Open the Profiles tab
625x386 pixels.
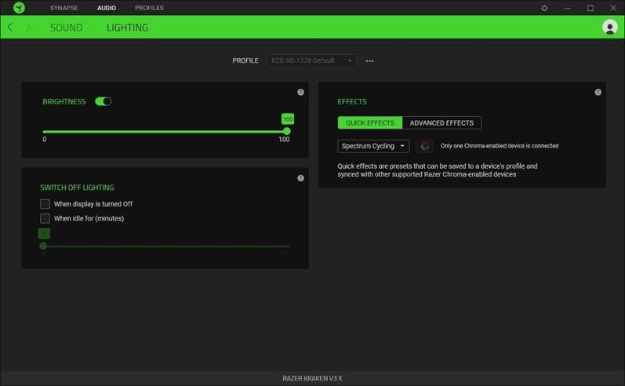[149, 8]
